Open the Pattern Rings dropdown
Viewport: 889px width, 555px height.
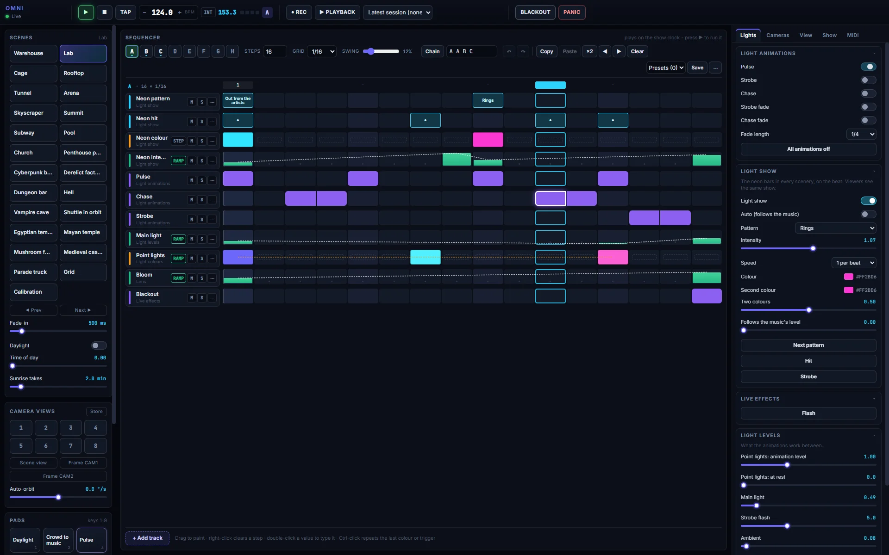pos(836,228)
